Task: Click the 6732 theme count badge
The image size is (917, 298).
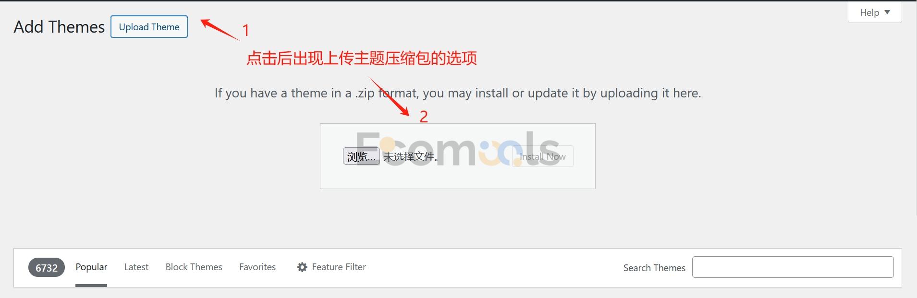Action: pos(47,268)
